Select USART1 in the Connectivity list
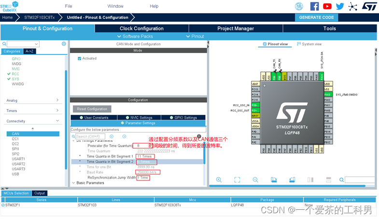The width and height of the screenshot is (379, 219). point(18,159)
